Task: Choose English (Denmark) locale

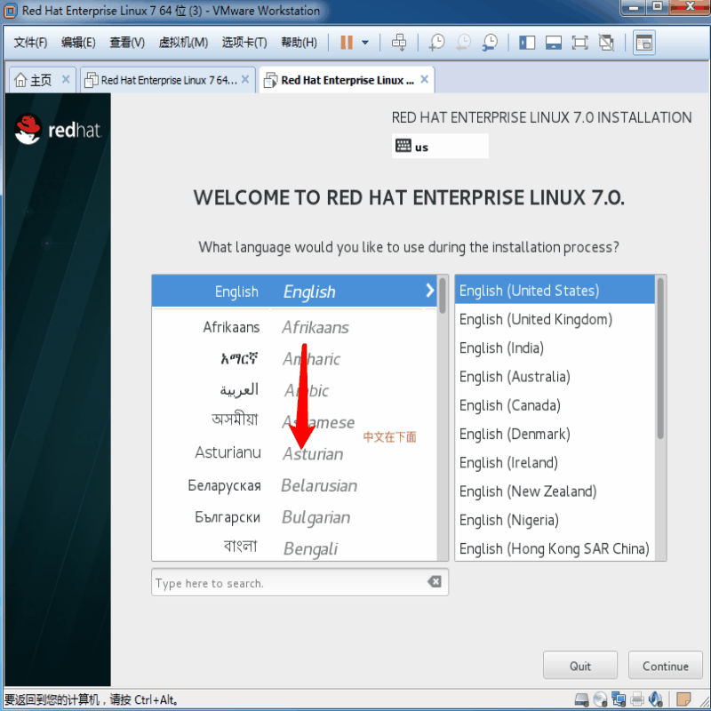Action: (555, 434)
